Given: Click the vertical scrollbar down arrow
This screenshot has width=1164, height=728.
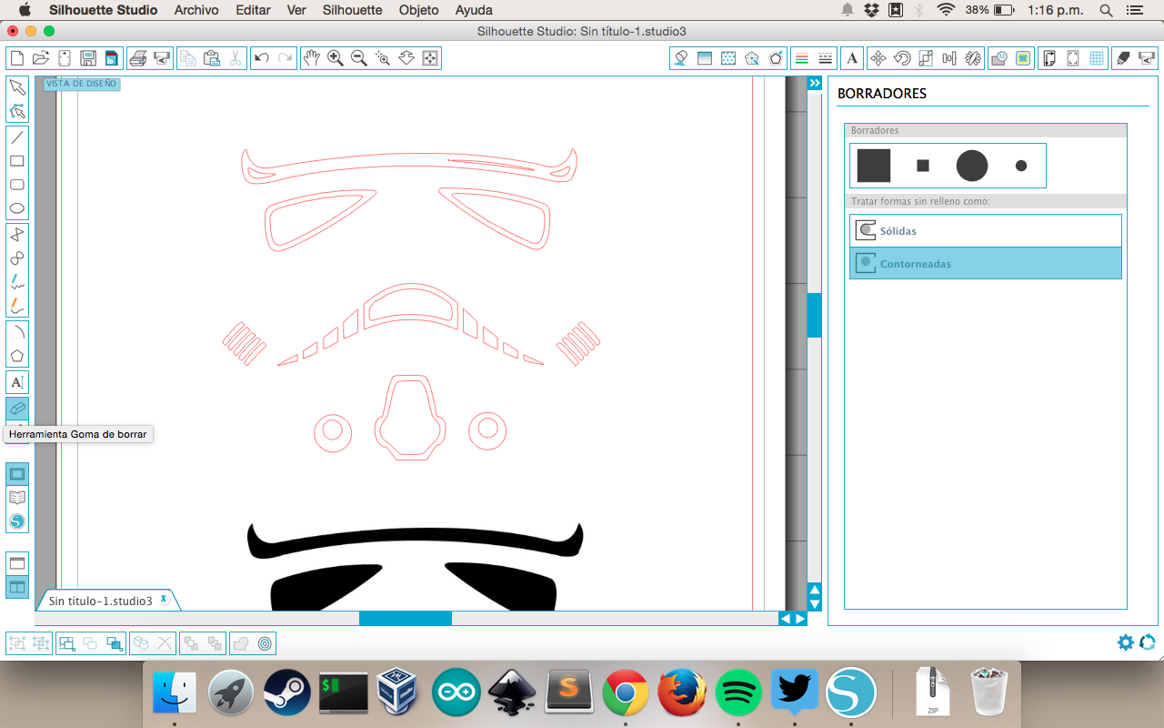Looking at the screenshot, I should (815, 604).
